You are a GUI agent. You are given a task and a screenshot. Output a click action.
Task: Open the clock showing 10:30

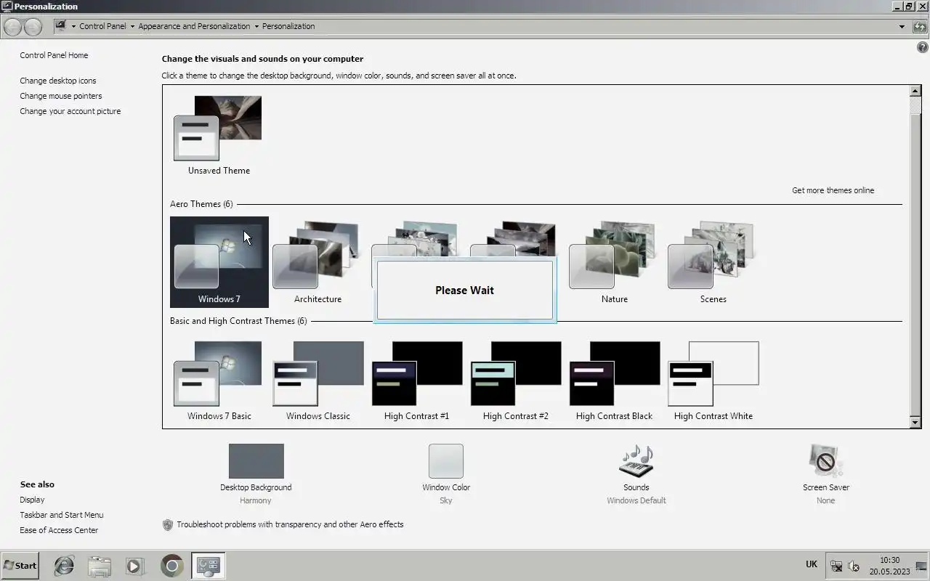pyautogui.click(x=889, y=566)
